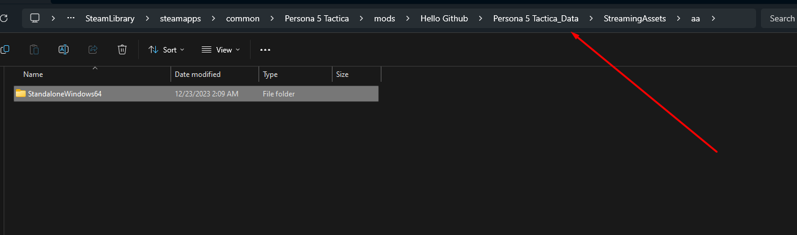Click the StandaloneWindows64 folder icon
Viewport: 797px width, 235px height.
click(x=21, y=93)
